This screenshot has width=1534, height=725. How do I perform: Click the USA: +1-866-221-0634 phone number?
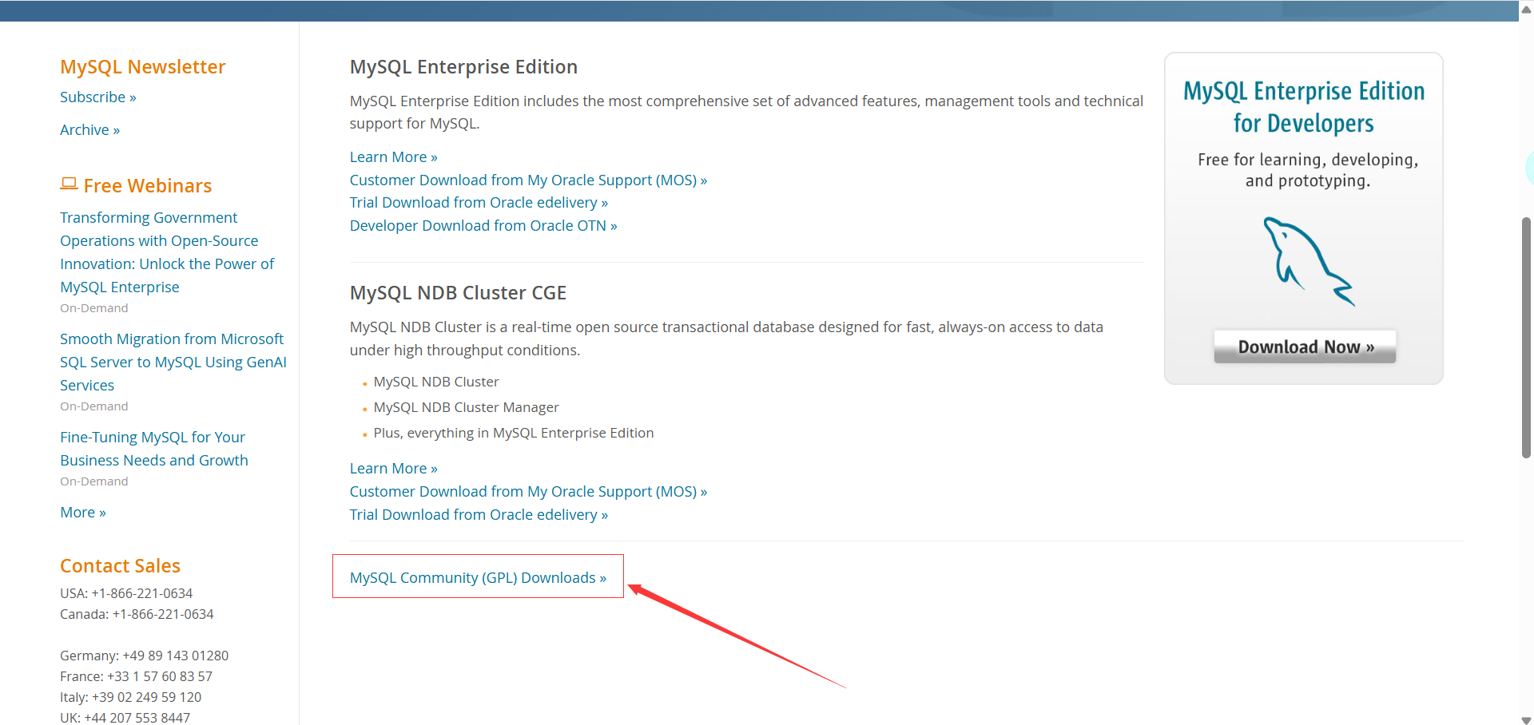tap(126, 593)
